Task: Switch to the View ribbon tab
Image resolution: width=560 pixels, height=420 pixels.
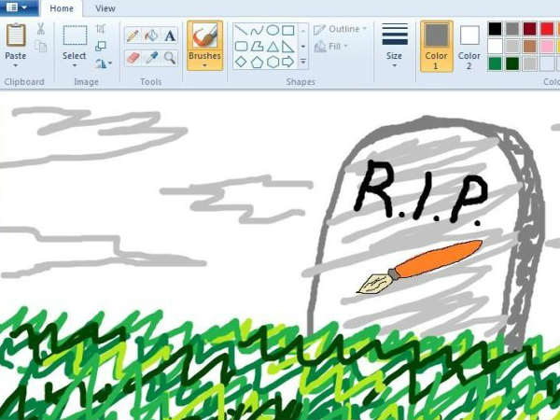Action: 105,8
